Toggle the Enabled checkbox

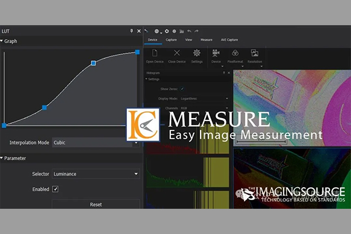[56, 189]
